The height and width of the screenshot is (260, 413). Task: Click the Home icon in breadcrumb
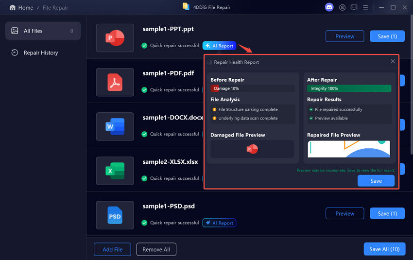point(12,8)
